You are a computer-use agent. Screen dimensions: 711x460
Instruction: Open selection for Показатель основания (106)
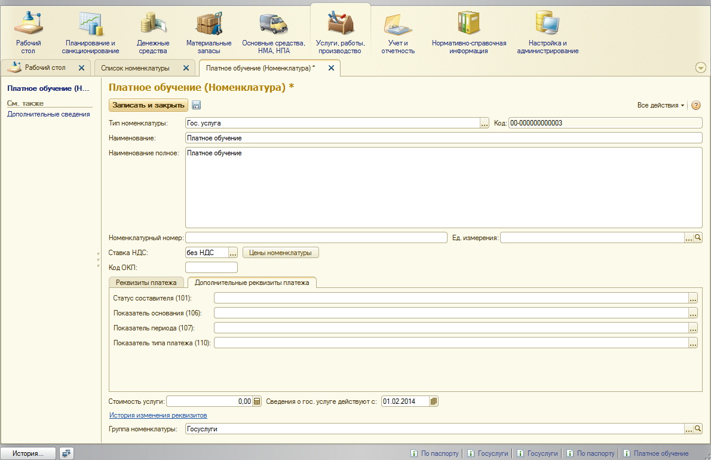(x=693, y=313)
